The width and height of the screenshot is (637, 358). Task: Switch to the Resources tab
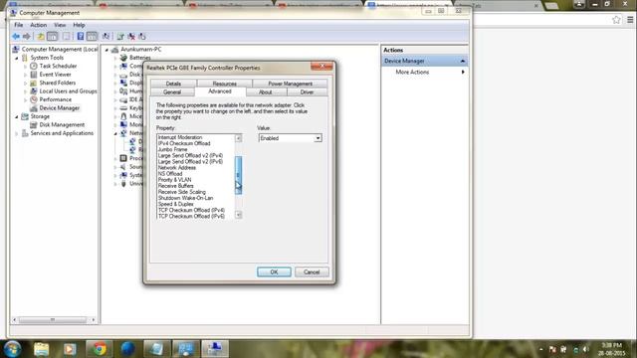(224, 84)
